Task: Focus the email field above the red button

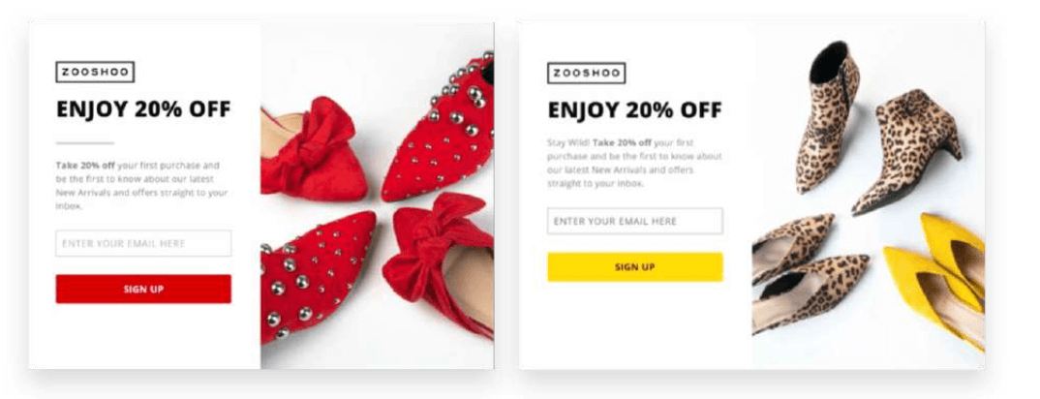Action: coord(143,243)
